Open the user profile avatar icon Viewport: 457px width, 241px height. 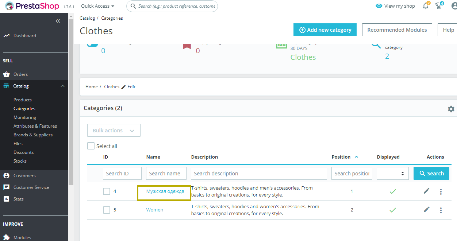[454, 6]
